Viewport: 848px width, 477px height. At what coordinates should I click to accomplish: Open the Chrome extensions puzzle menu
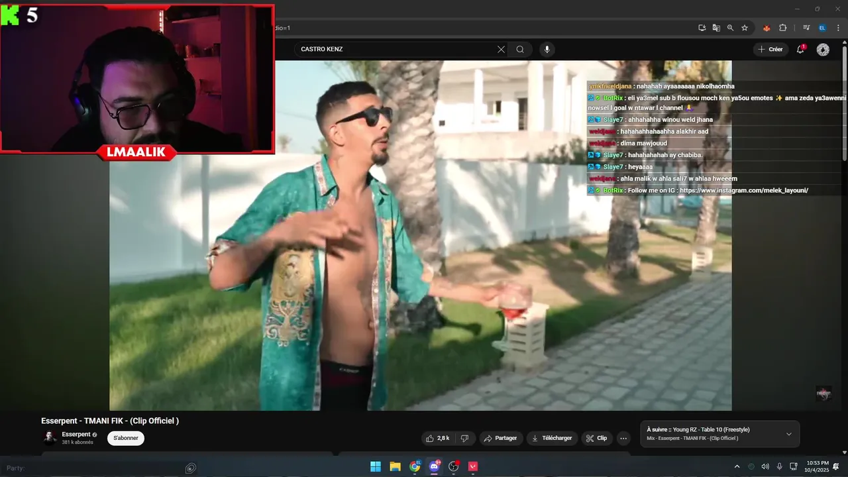tap(782, 28)
